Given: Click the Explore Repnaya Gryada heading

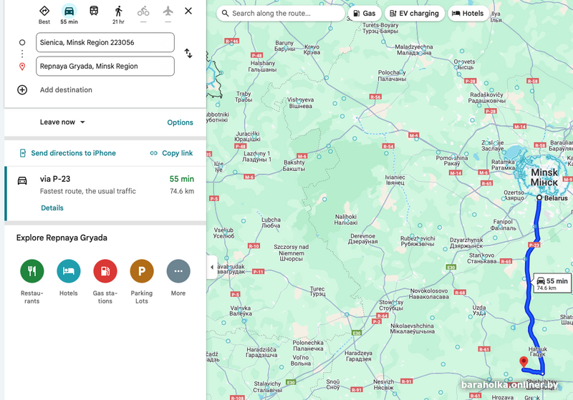Looking at the screenshot, I should (62, 238).
